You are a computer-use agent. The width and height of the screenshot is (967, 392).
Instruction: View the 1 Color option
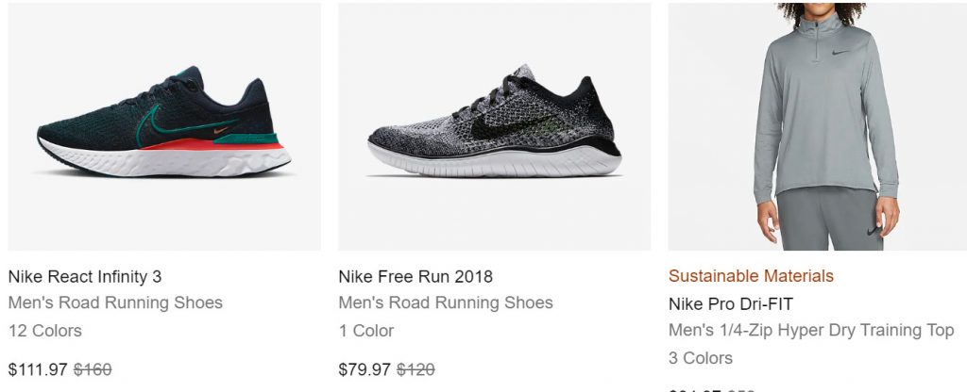pos(366,331)
